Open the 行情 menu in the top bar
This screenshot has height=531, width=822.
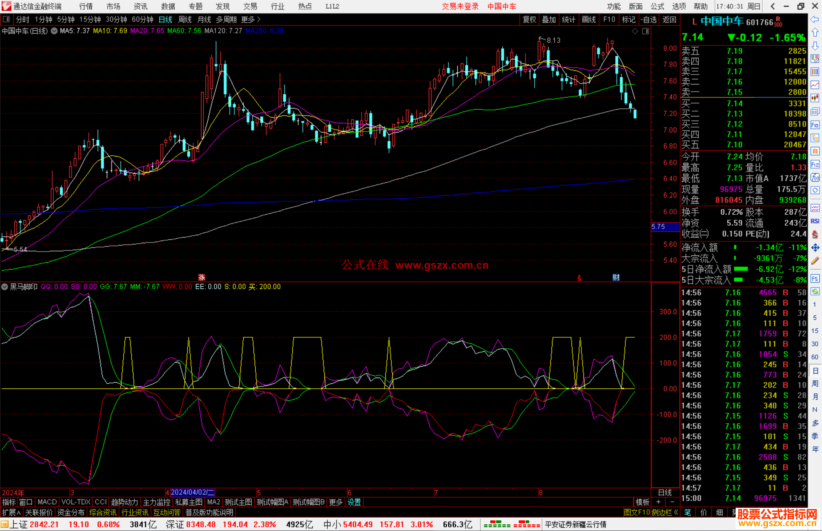tap(86, 6)
